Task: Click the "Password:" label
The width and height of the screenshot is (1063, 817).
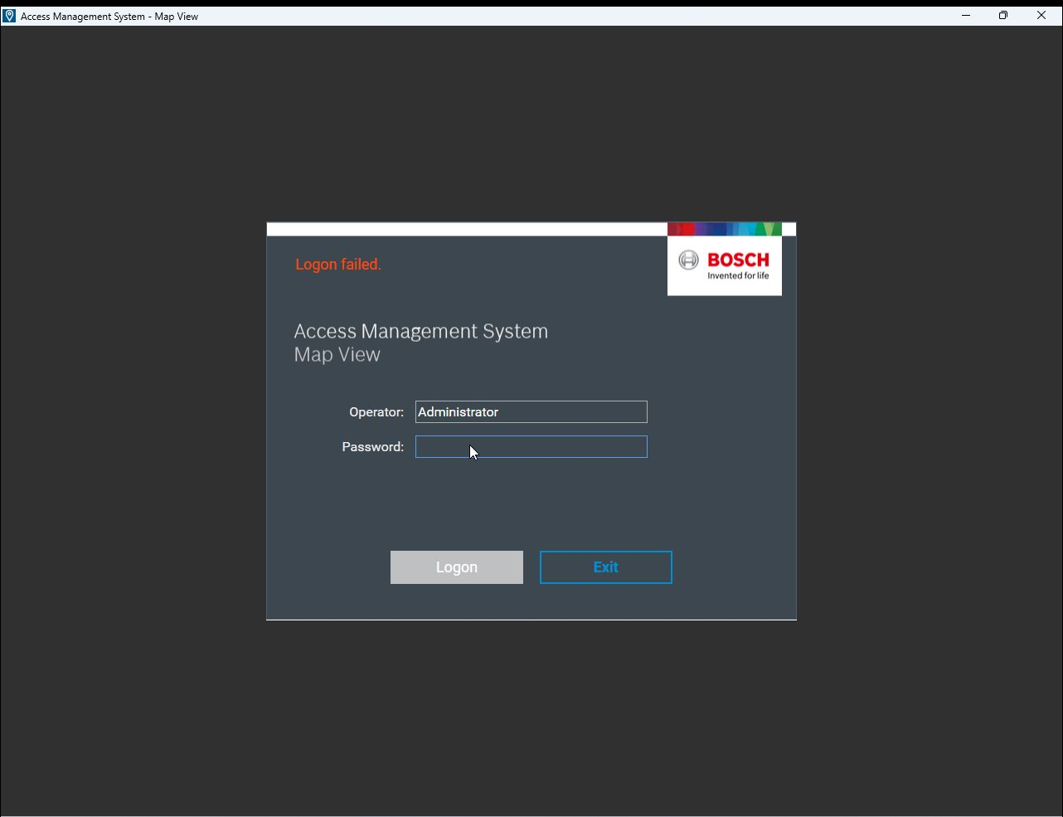Action: (x=372, y=447)
